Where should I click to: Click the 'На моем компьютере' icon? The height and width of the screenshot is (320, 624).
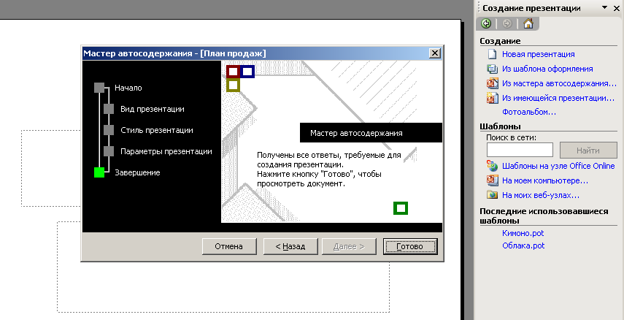(493, 180)
